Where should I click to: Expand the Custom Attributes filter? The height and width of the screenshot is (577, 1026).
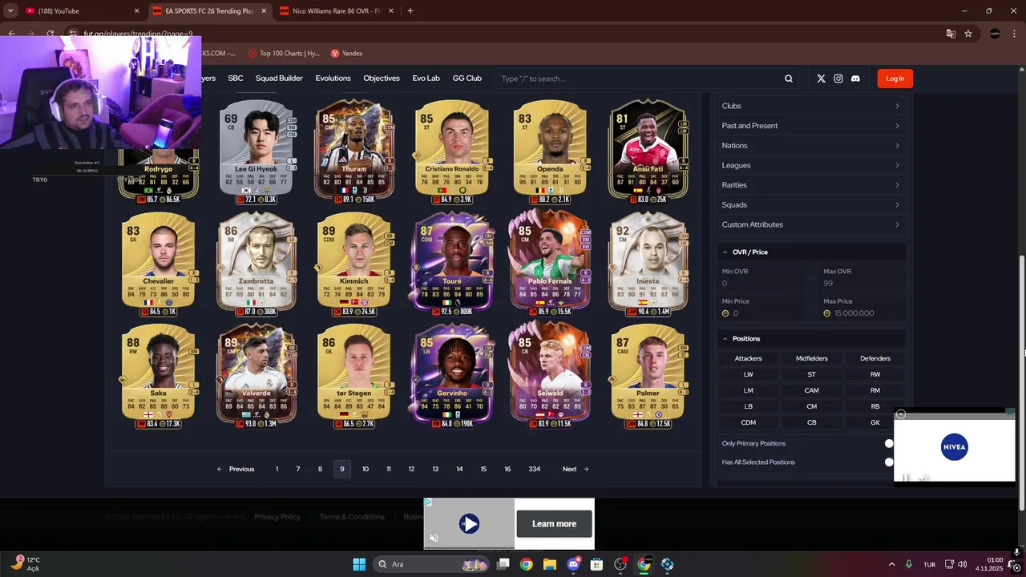click(810, 224)
